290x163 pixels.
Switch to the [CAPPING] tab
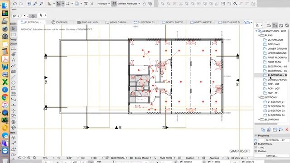[59, 22]
